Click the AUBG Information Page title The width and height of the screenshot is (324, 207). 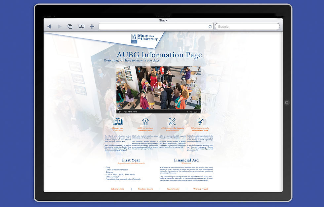click(x=159, y=55)
